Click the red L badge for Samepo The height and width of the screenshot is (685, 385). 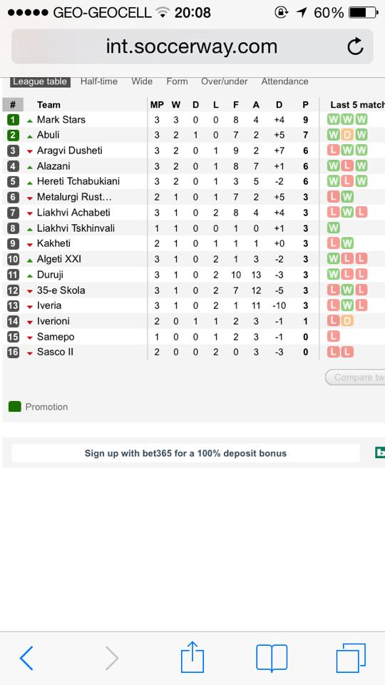point(334,337)
